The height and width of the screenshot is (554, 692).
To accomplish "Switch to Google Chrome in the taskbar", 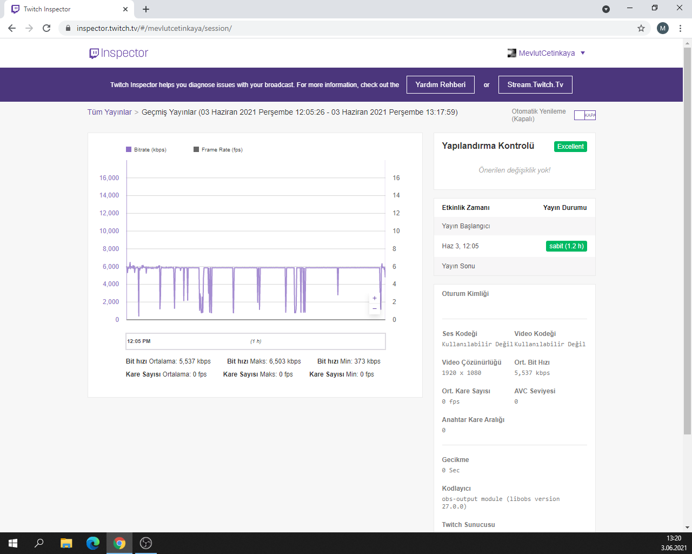I will coord(119,543).
